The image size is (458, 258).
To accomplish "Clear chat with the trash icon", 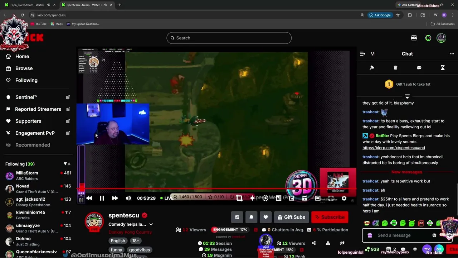I will pyautogui.click(x=395, y=68).
